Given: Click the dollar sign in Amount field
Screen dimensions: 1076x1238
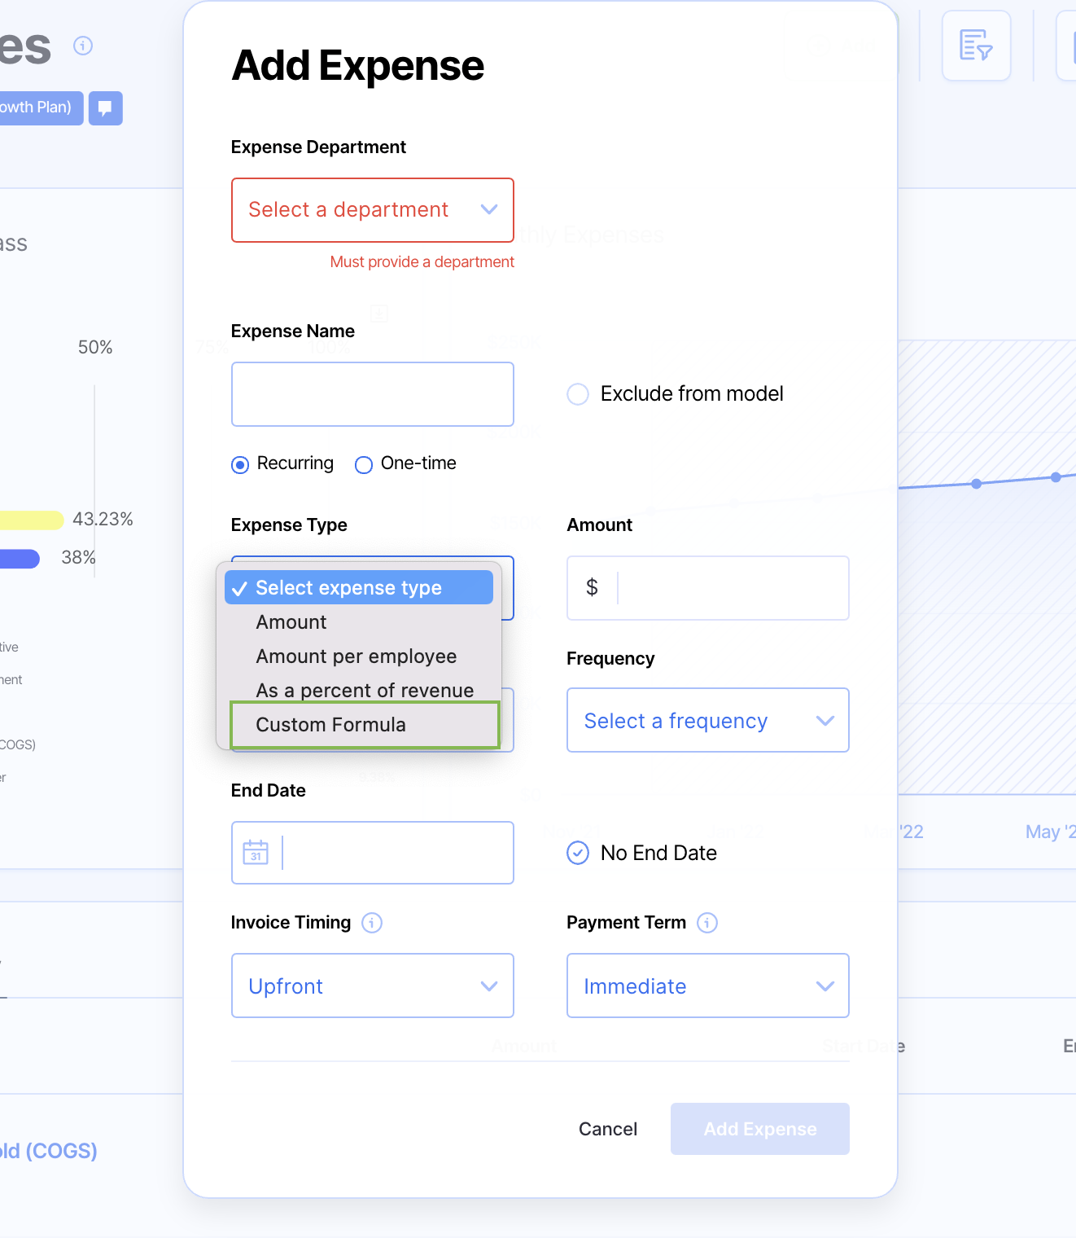Looking at the screenshot, I should click(x=592, y=587).
